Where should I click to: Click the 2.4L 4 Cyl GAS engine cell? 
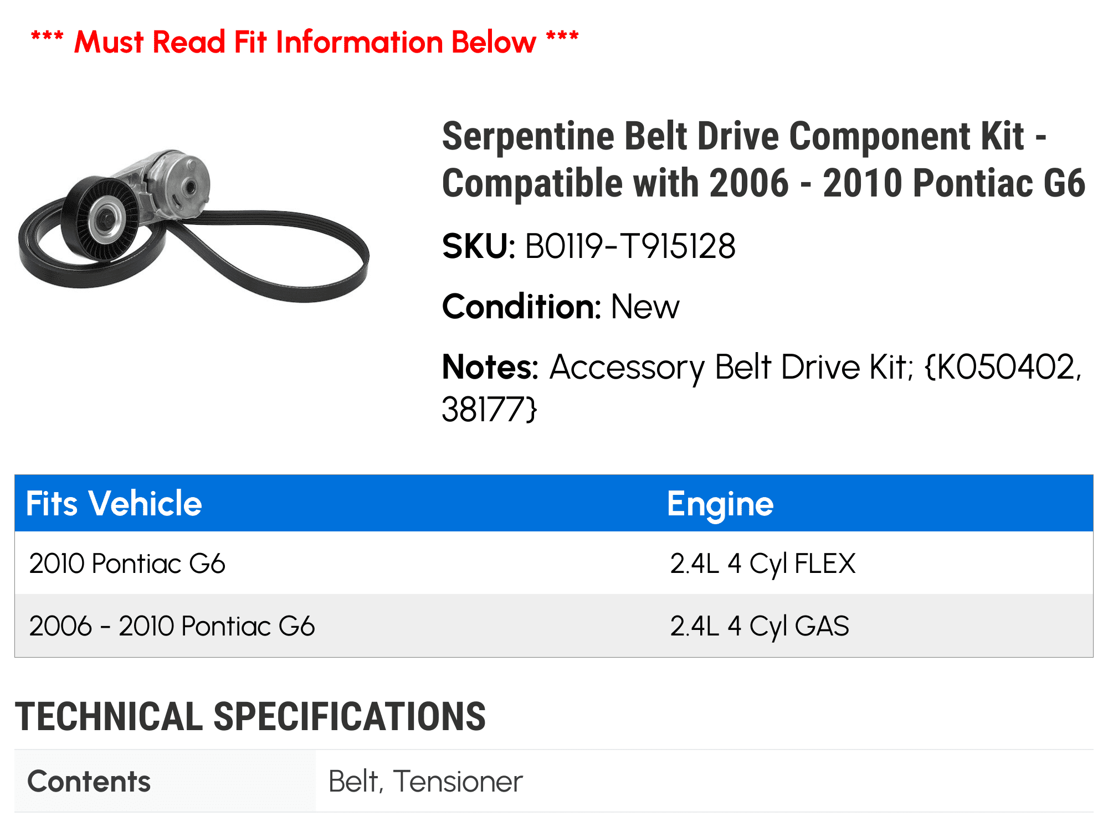tap(760, 626)
